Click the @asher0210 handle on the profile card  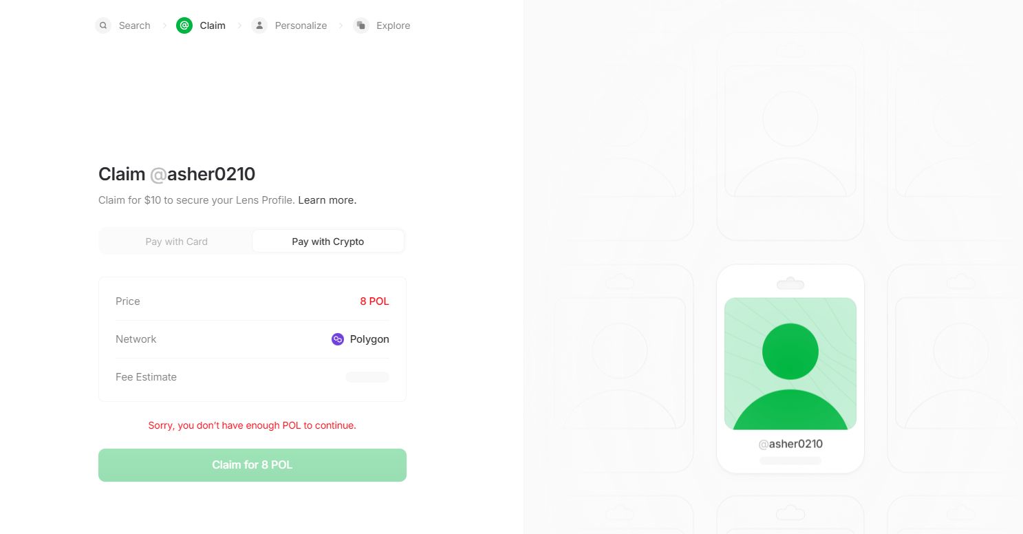click(790, 444)
